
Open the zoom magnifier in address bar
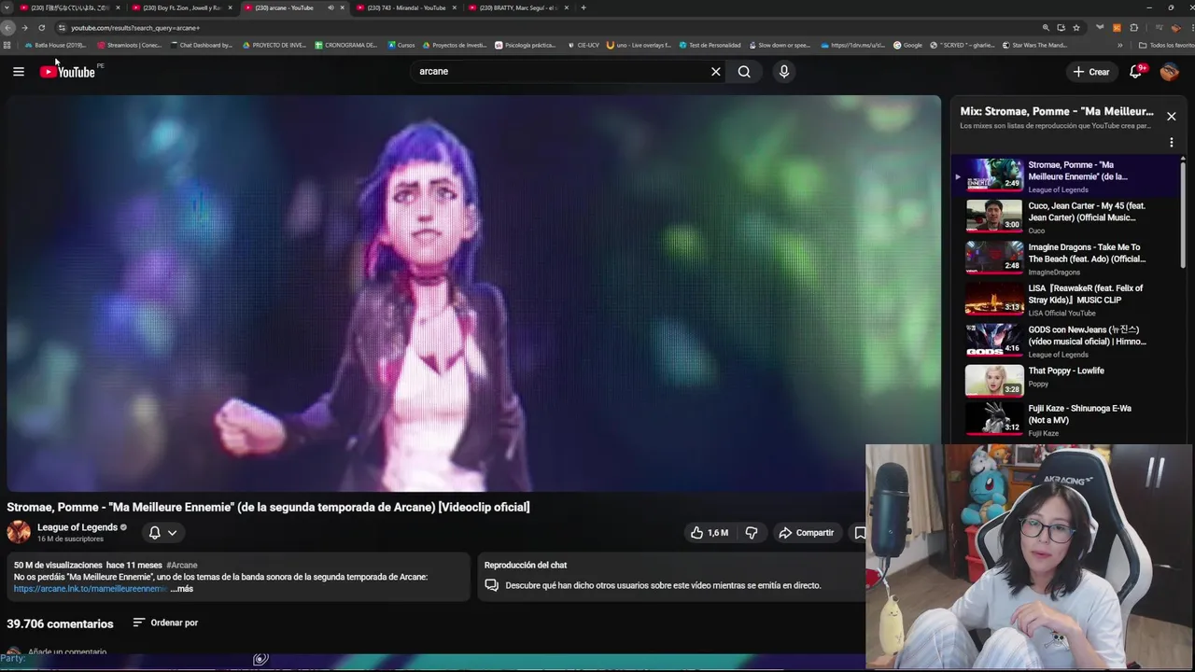pyautogui.click(x=1046, y=28)
